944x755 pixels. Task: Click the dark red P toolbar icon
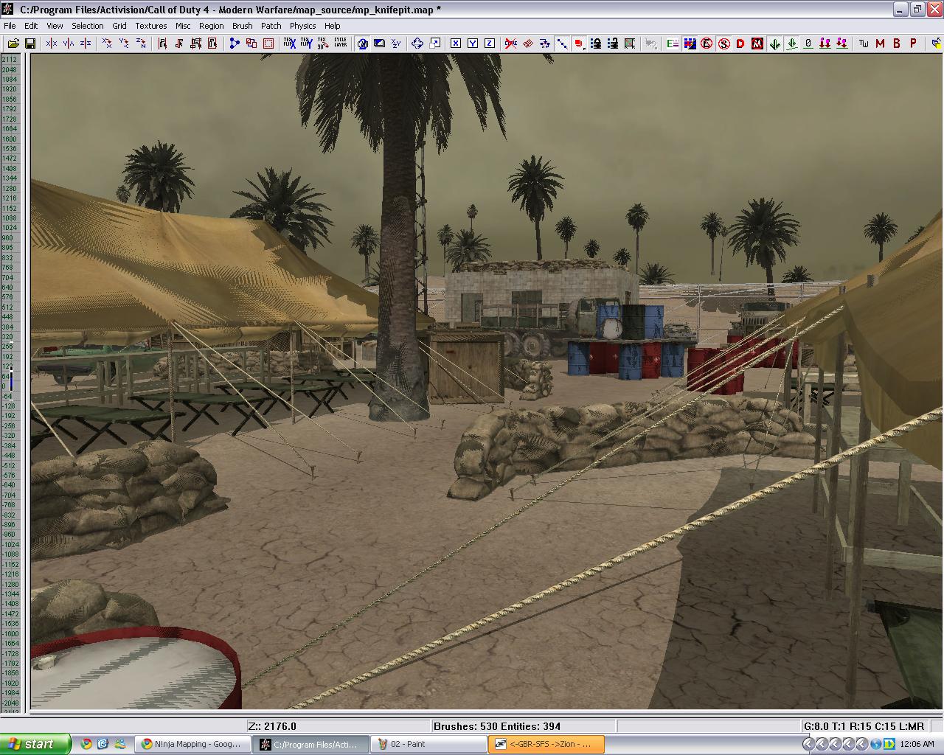pyautogui.click(x=913, y=44)
